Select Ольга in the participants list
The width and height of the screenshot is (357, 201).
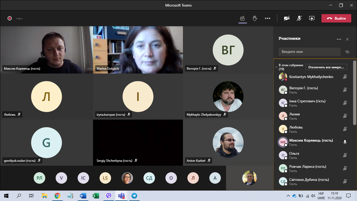(x=313, y=155)
